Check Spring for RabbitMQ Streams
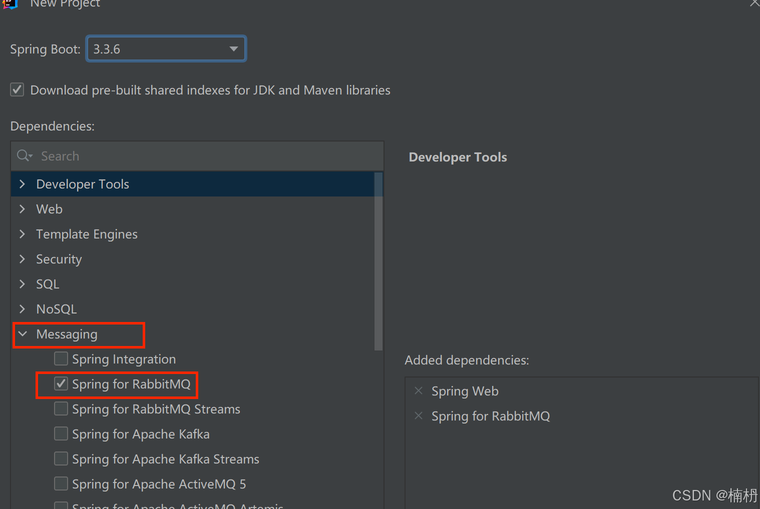 (x=61, y=408)
